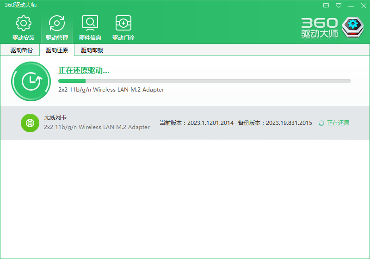Minimize the 360驱动大师 window
This screenshot has width=370, height=259.
click(x=351, y=6)
